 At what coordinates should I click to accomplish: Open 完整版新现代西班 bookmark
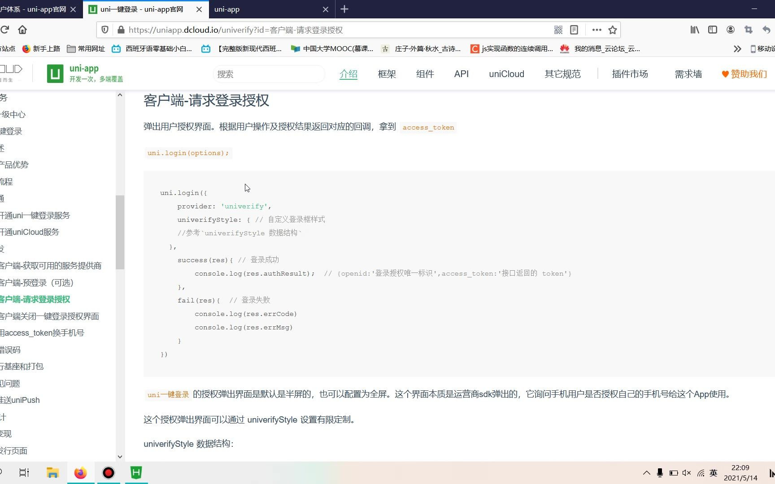point(242,49)
